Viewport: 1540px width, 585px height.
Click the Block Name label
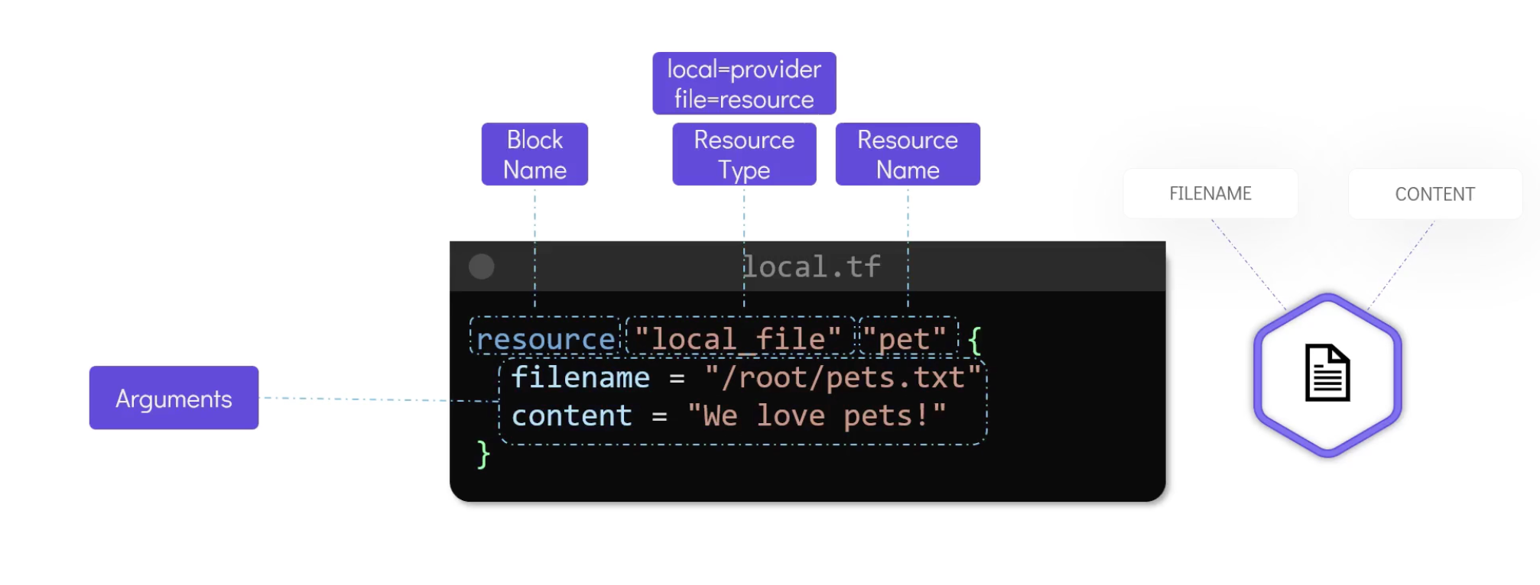(x=534, y=154)
